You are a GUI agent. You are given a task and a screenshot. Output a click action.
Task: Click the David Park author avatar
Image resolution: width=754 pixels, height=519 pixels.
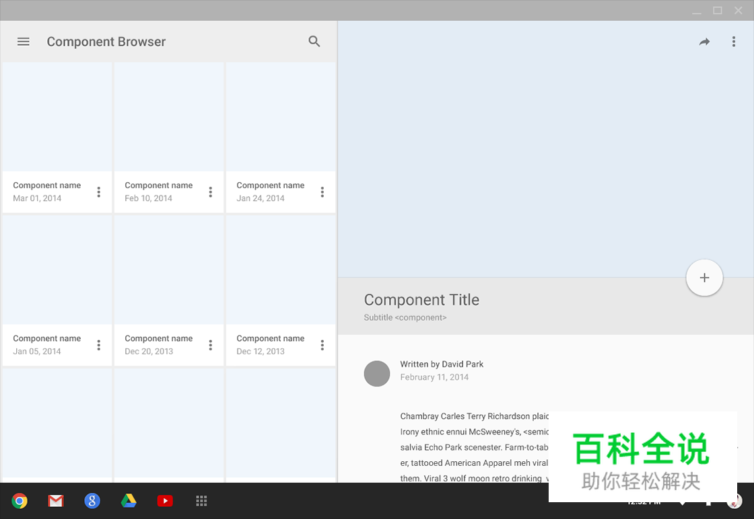click(x=377, y=373)
